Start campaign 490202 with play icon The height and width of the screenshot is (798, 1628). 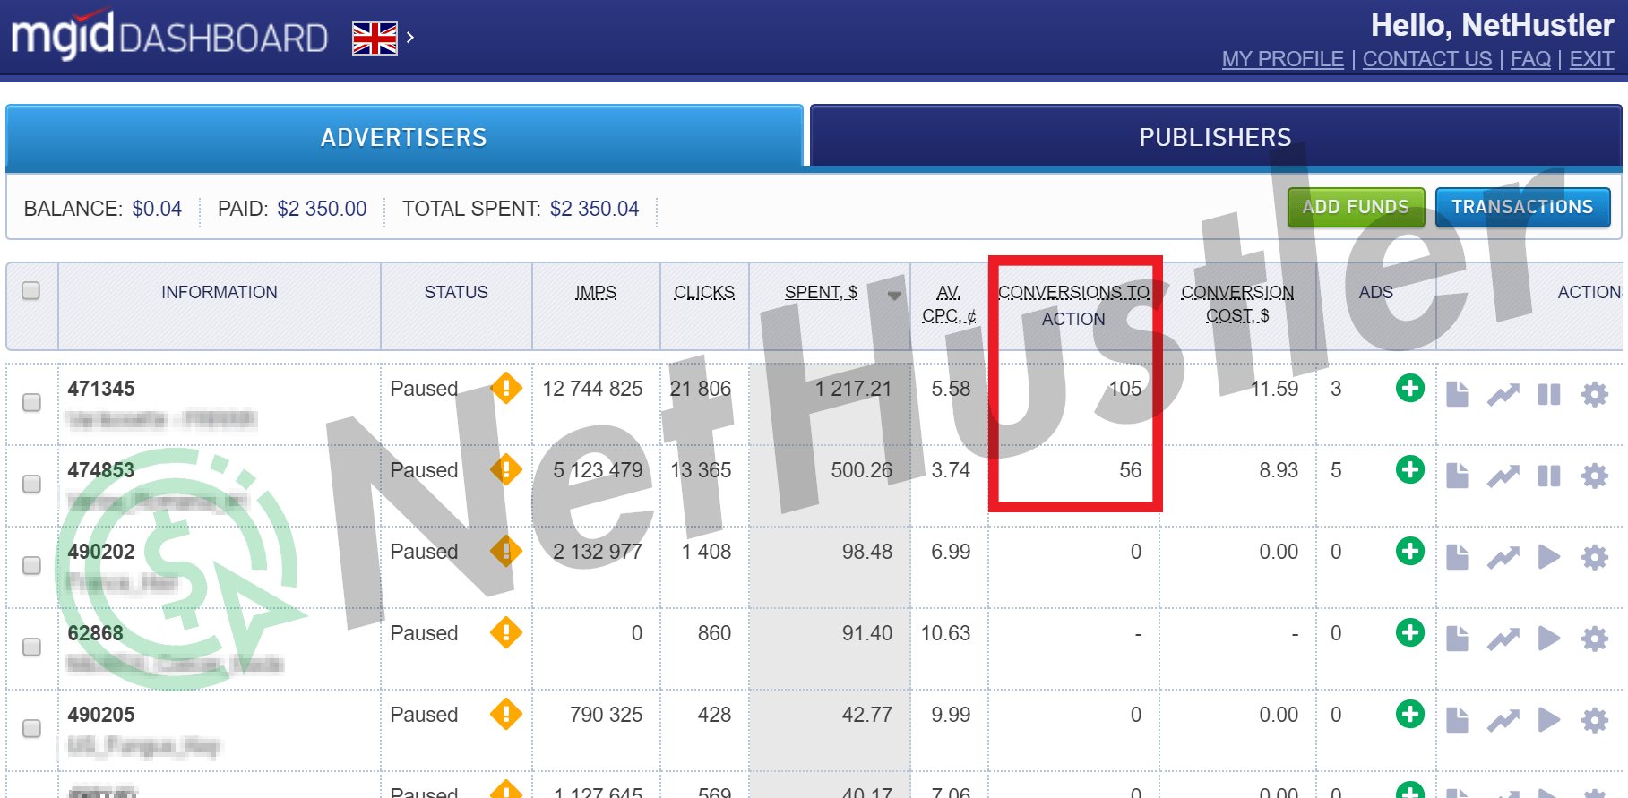[1548, 557]
